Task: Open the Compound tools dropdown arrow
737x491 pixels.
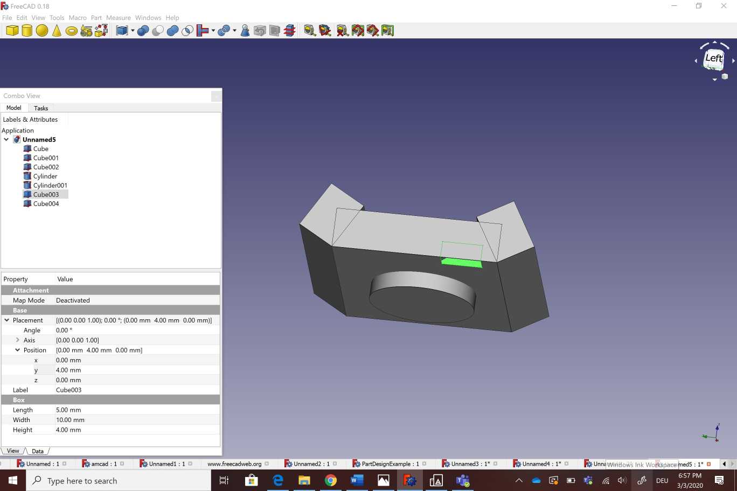Action: [133, 31]
